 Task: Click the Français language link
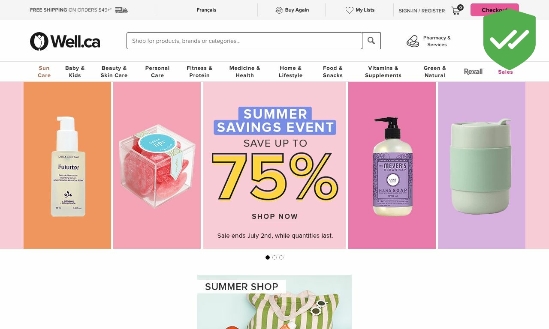(x=206, y=10)
